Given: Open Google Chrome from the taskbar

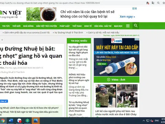Looking at the screenshot, I should (x=3, y=121).
